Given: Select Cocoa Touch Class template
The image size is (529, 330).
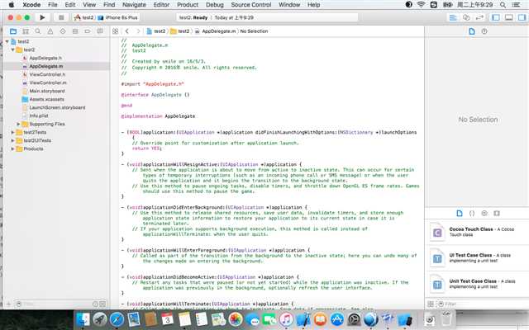Looking at the screenshot, I should [x=471, y=232].
